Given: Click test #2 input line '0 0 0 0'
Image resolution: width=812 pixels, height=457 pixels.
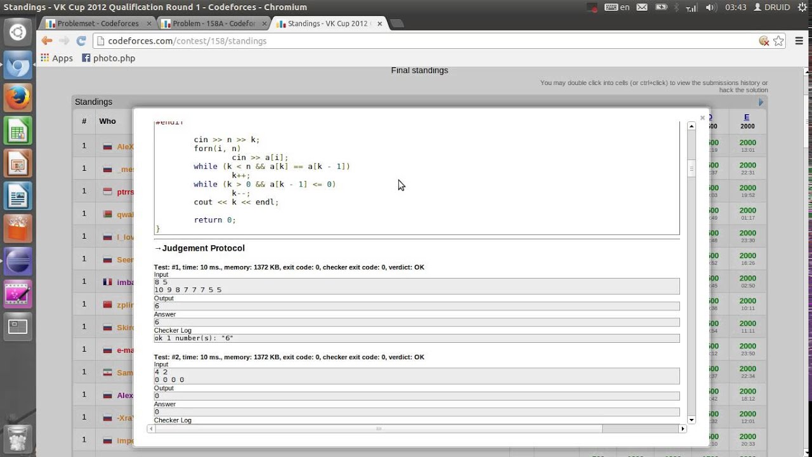Looking at the screenshot, I should tap(169, 380).
